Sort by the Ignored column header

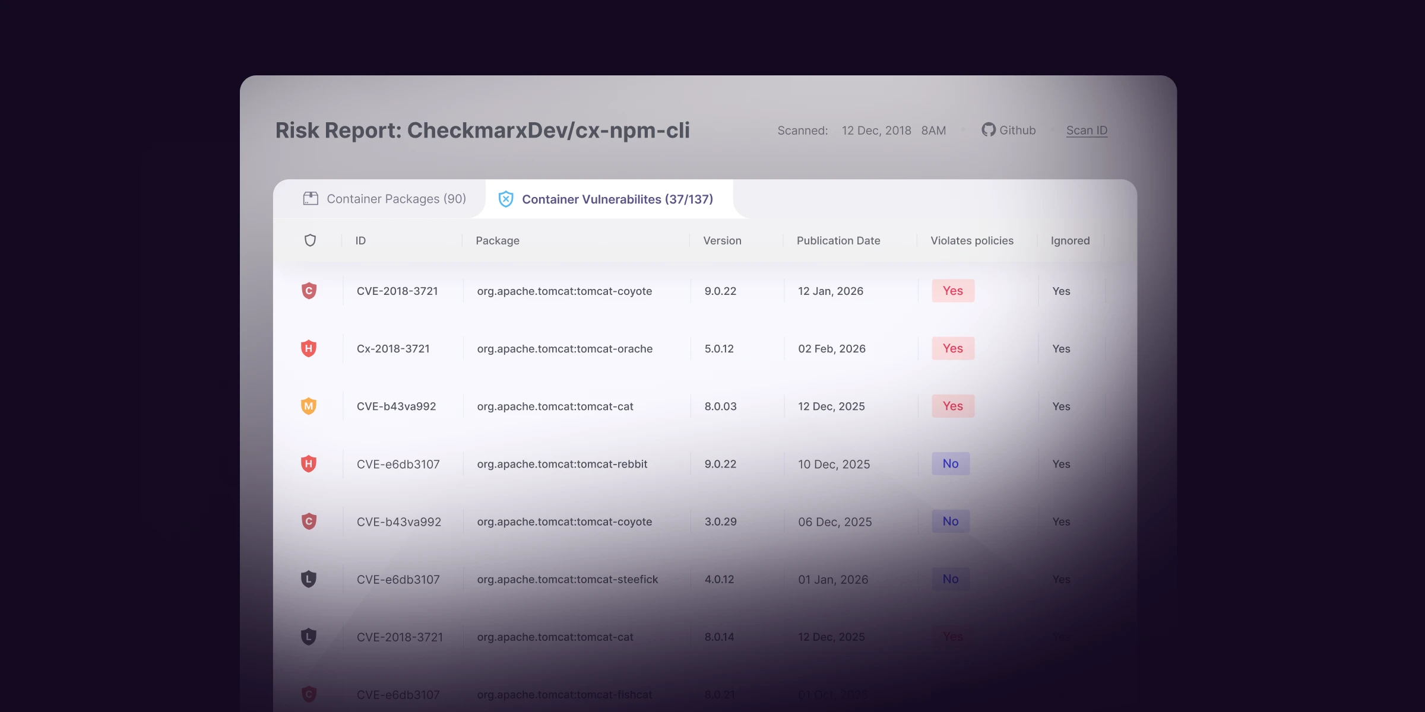coord(1070,240)
